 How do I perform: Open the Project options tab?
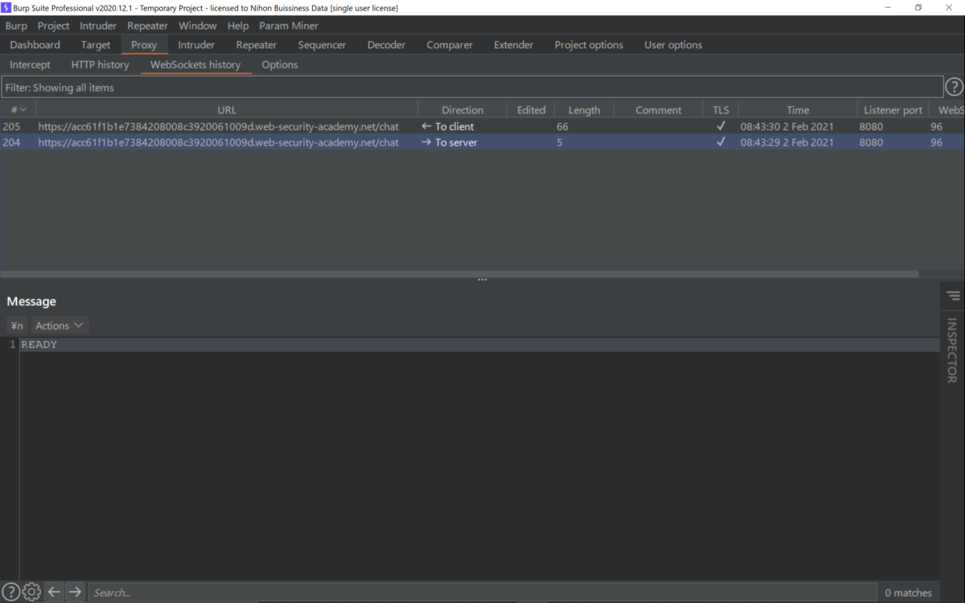point(589,45)
